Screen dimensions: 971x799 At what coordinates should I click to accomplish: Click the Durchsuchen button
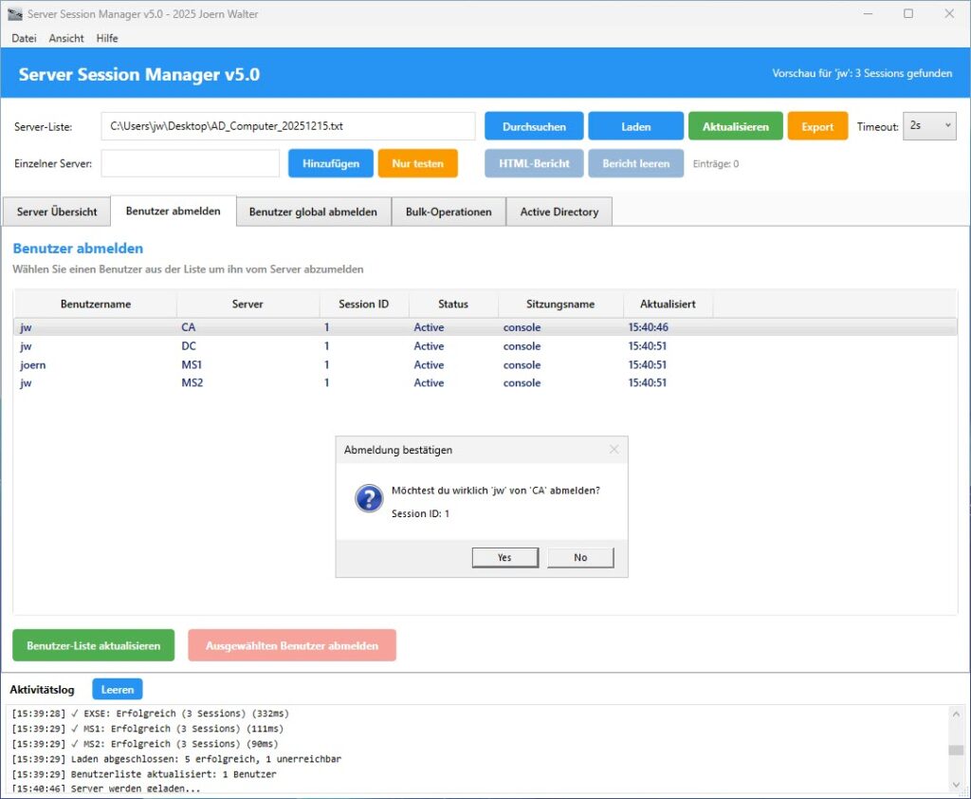click(534, 126)
